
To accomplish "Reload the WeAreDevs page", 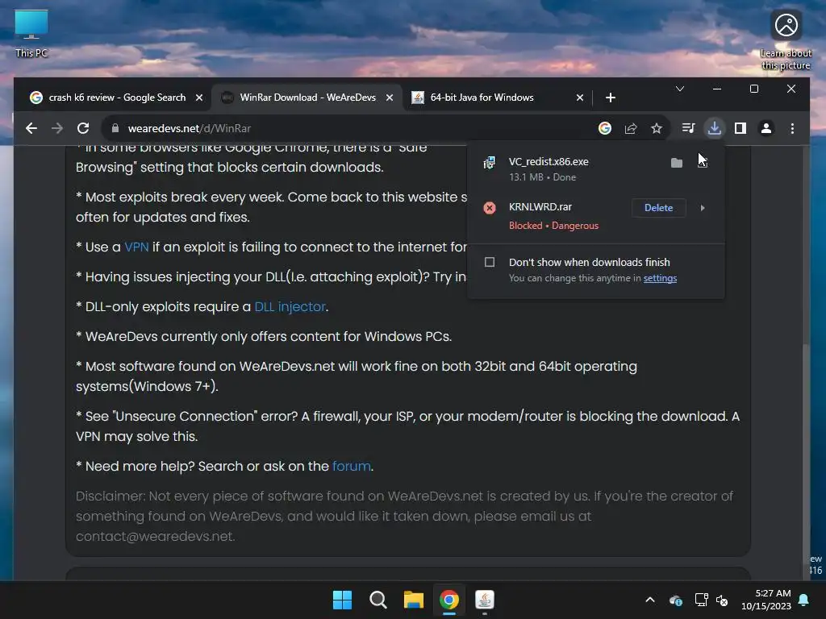I will [83, 128].
